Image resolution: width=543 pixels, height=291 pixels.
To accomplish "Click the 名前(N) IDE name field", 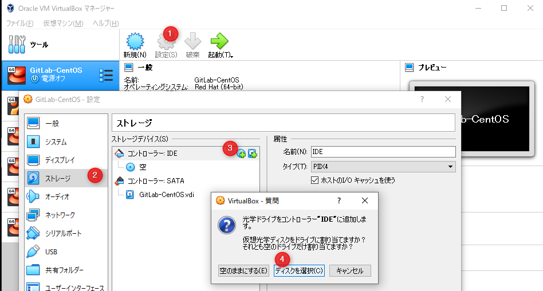I will click(383, 152).
